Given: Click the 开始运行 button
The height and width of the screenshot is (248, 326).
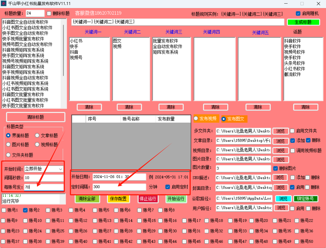Looking at the screenshot, I should [176, 199].
